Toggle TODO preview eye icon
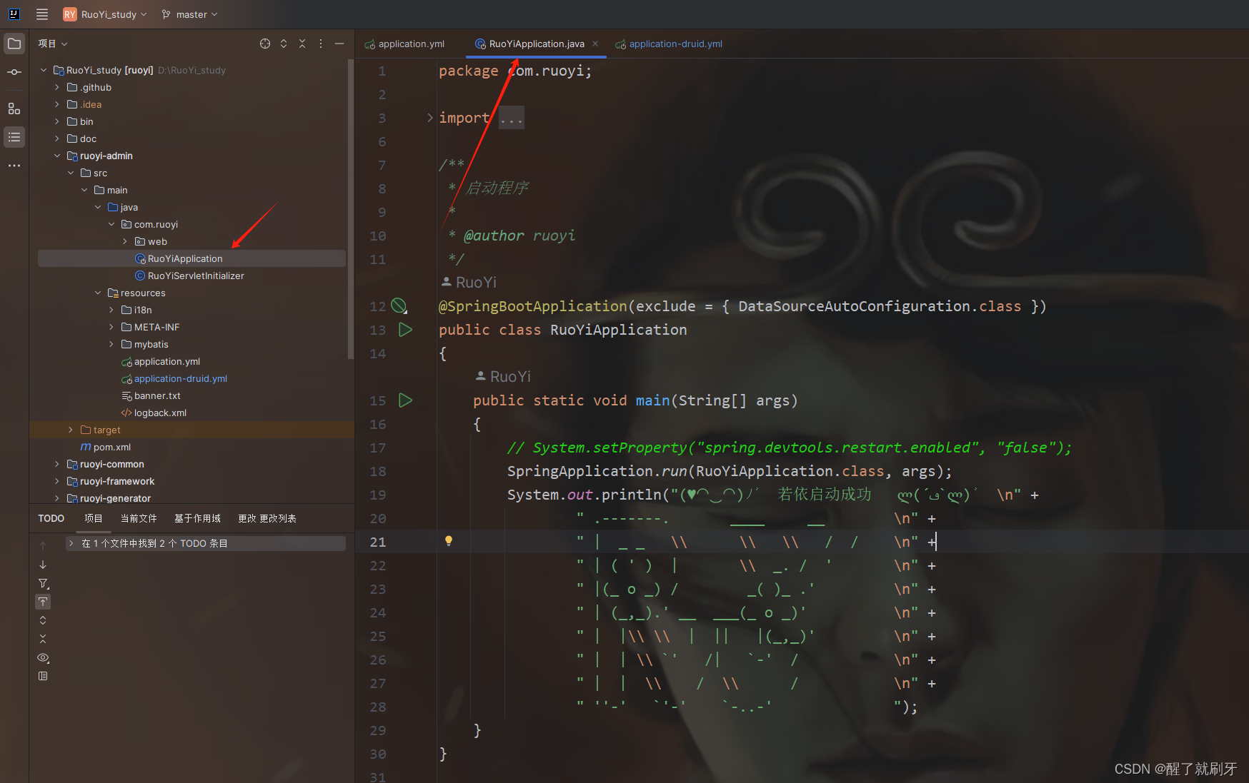The height and width of the screenshot is (783, 1249). tap(43, 657)
